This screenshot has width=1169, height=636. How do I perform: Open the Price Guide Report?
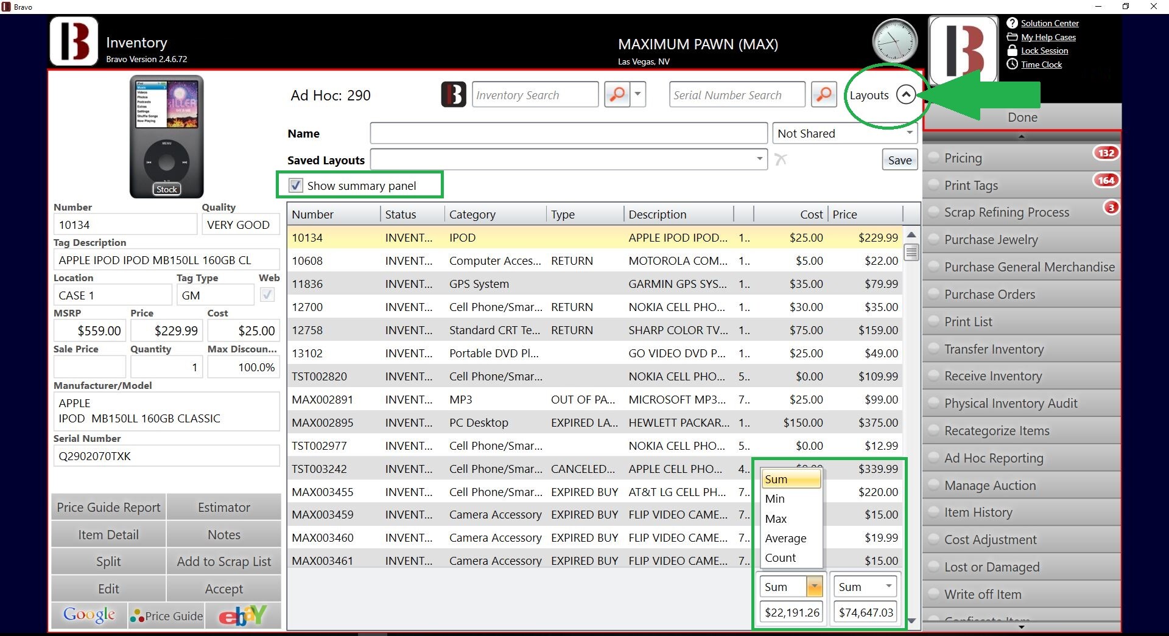108,507
